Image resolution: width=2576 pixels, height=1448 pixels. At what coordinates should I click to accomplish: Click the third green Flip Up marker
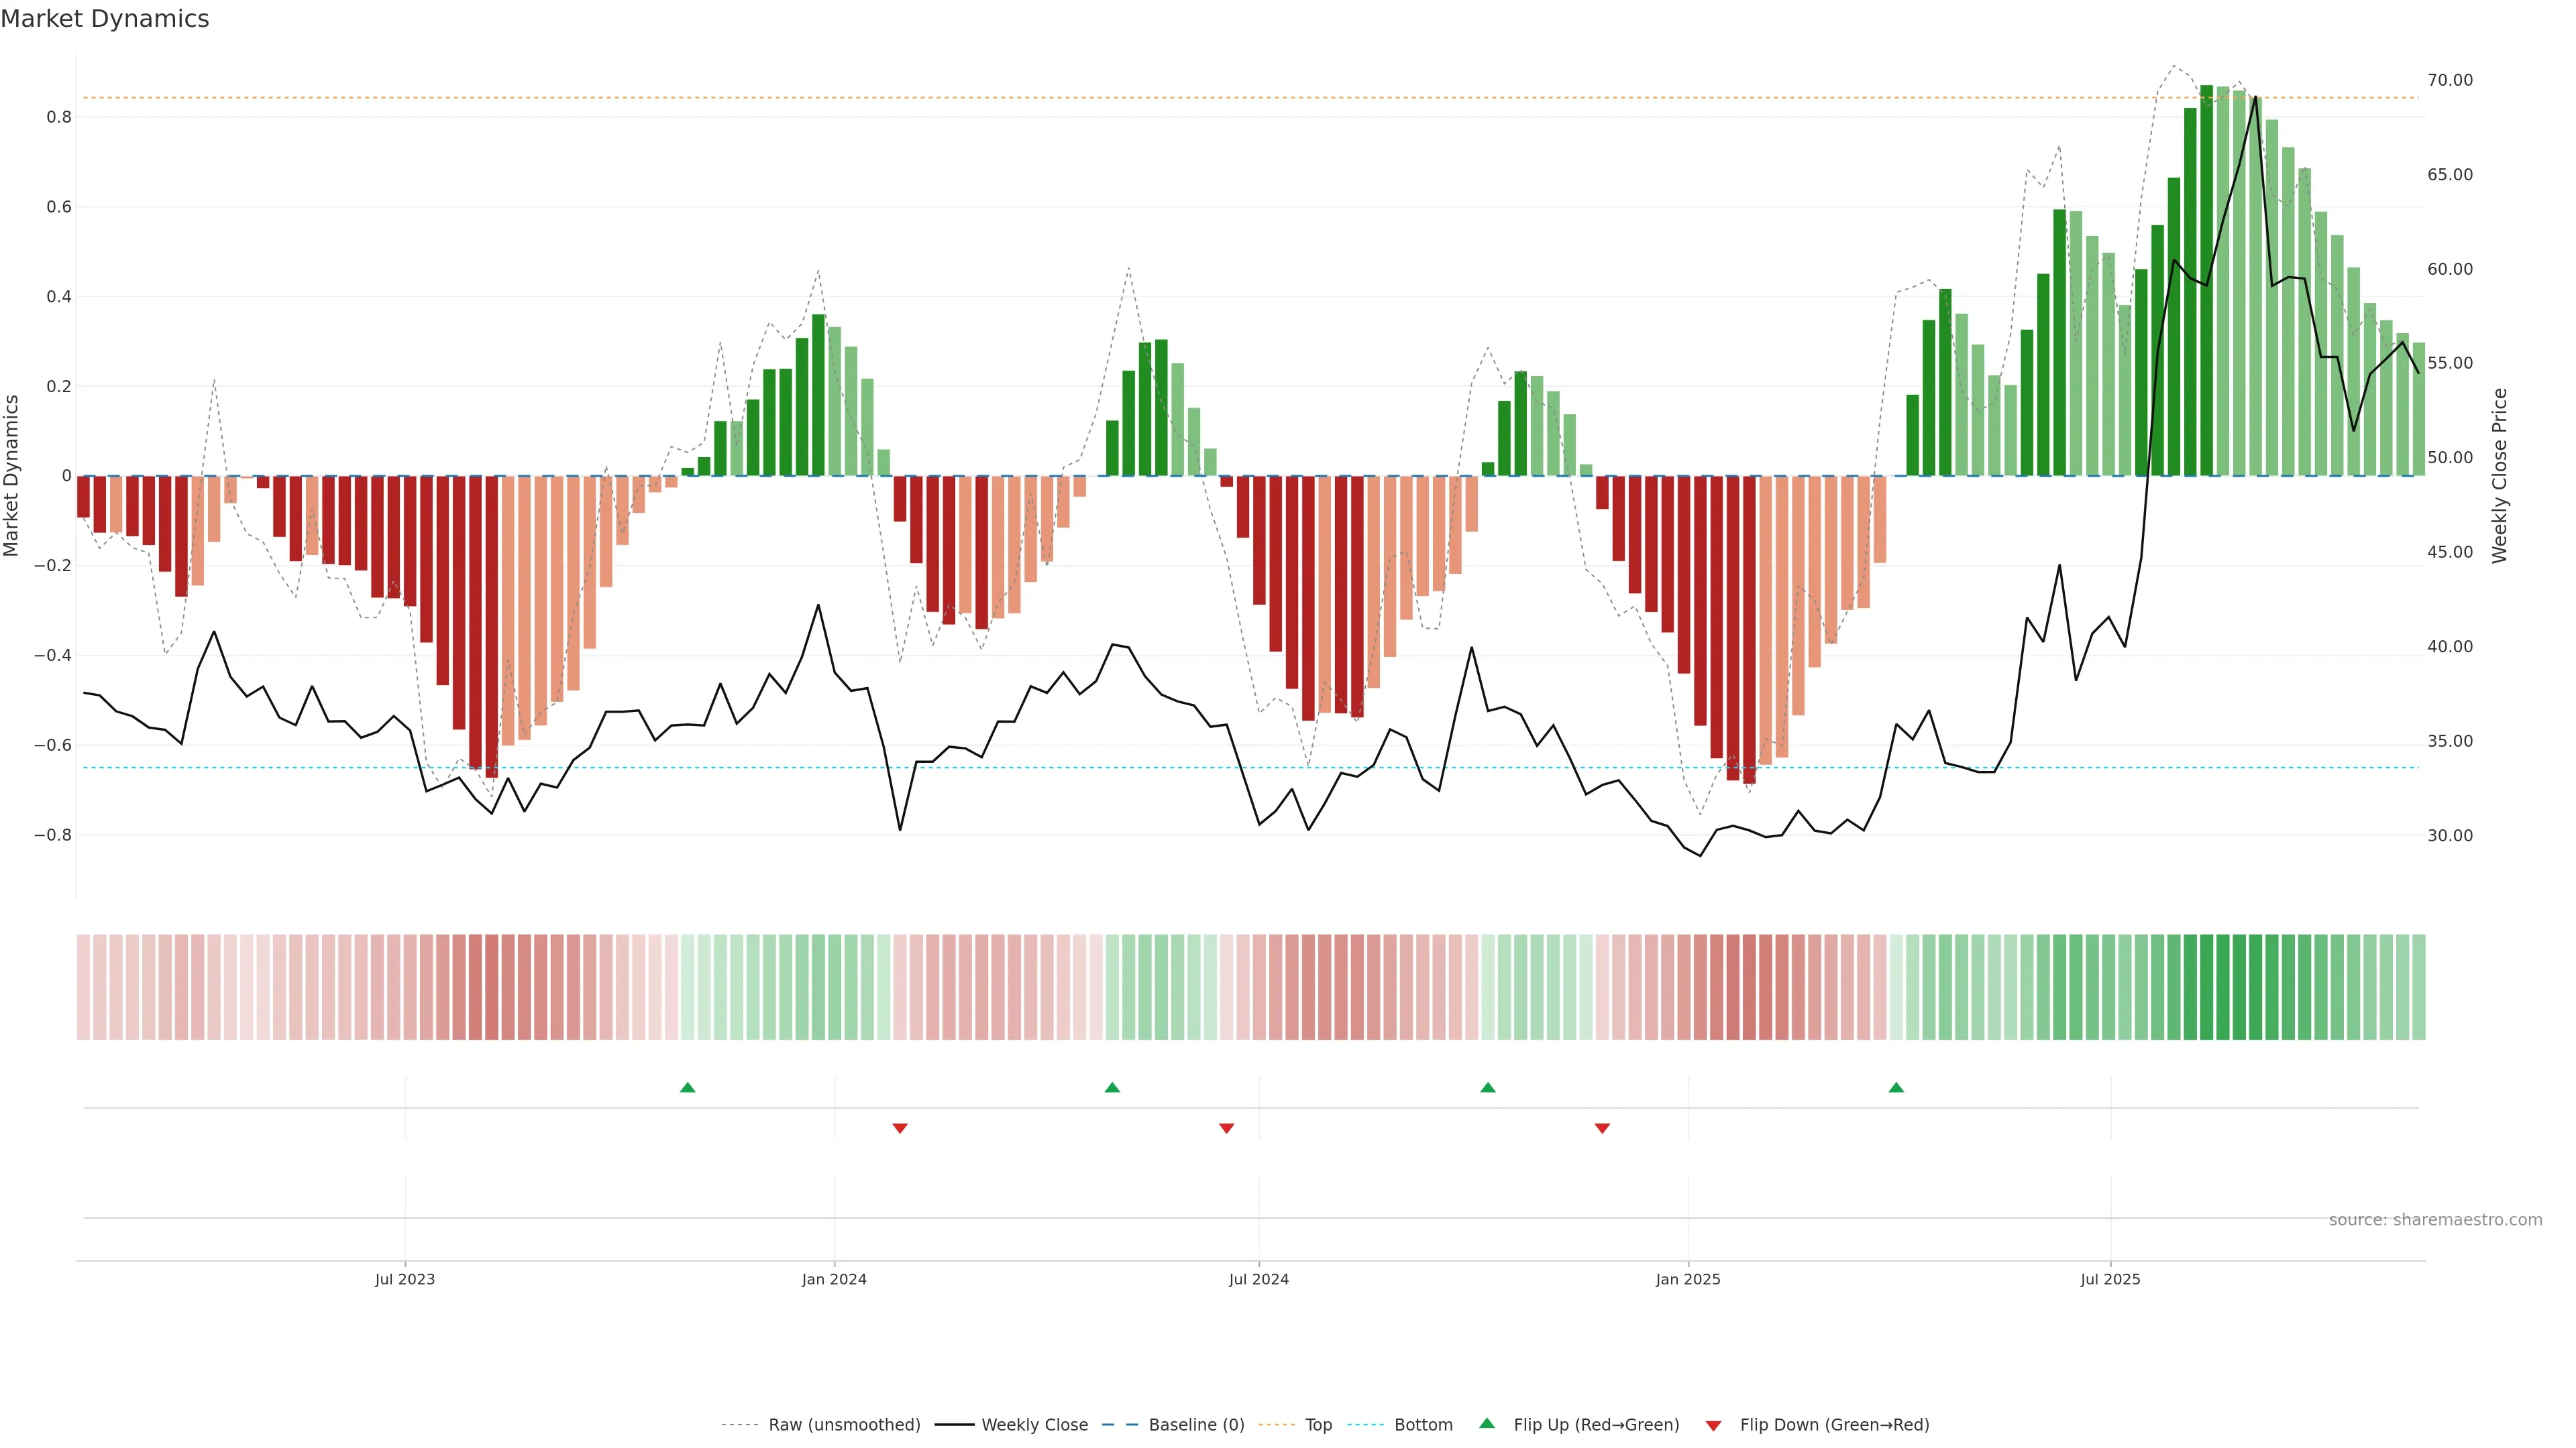(x=1488, y=1087)
